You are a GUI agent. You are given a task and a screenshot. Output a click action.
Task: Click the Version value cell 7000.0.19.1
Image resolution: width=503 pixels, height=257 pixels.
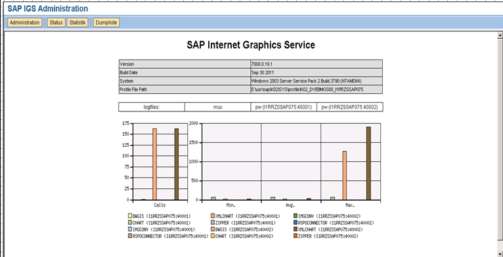[x=317, y=64]
